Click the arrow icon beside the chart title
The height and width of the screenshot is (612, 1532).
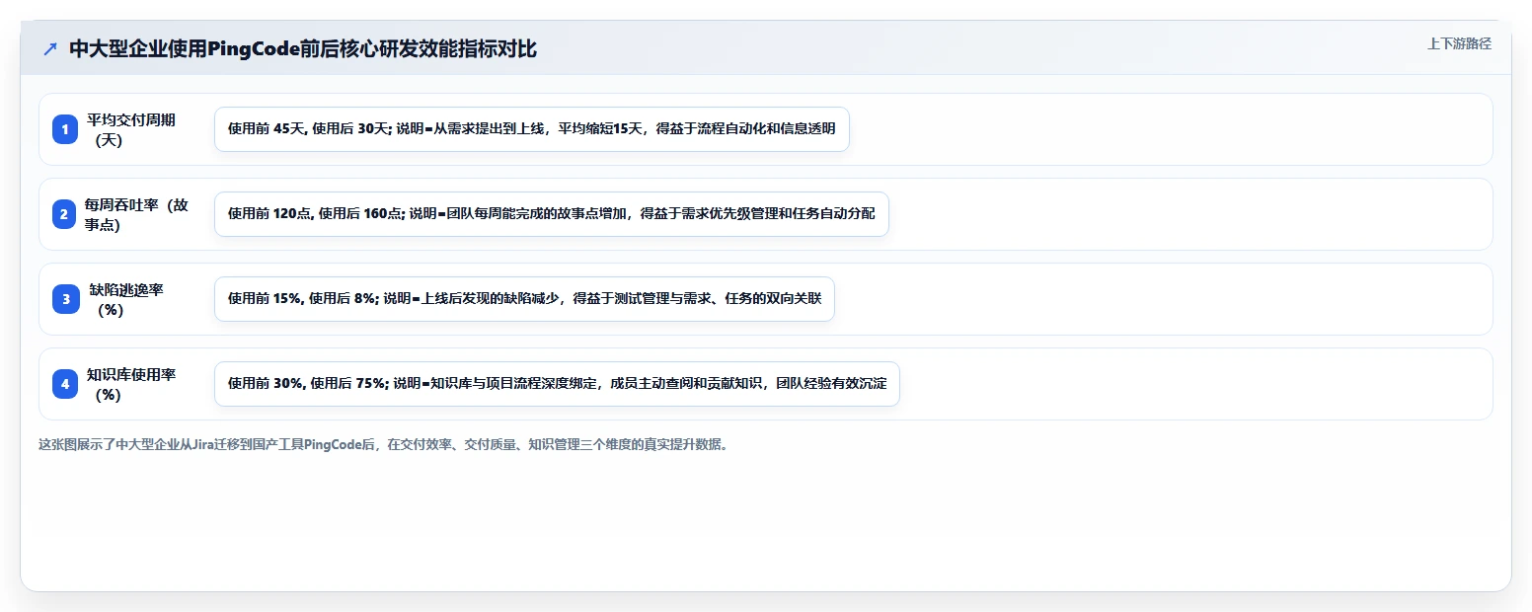click(50, 48)
